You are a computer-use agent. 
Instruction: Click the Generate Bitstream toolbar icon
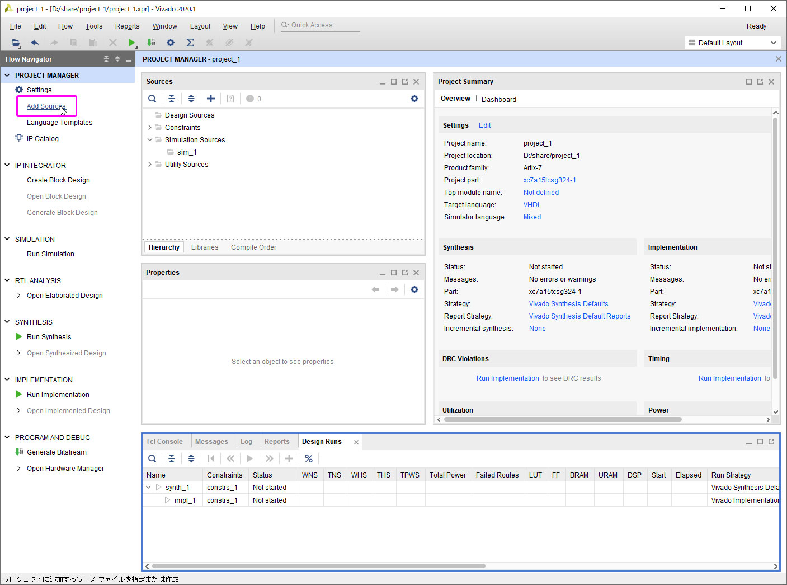pyautogui.click(x=151, y=43)
